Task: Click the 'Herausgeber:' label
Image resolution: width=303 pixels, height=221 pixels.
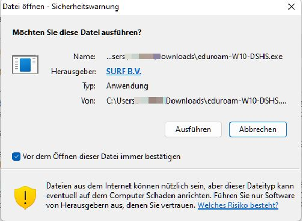Action: [x=73, y=72]
